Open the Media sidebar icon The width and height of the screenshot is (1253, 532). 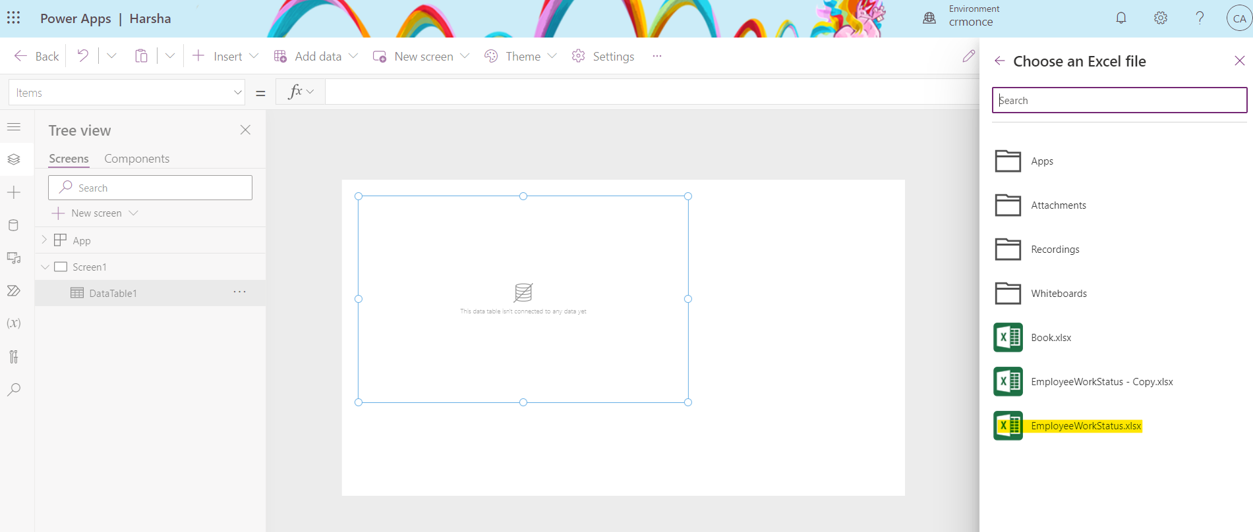pos(14,258)
